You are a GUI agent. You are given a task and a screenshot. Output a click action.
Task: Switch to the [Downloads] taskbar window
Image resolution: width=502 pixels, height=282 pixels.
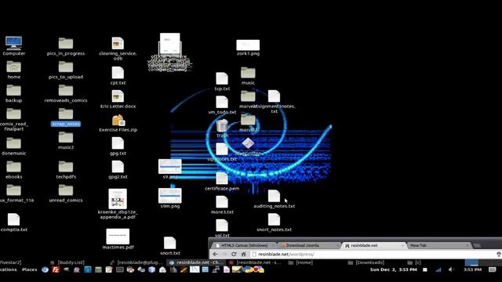point(366,262)
